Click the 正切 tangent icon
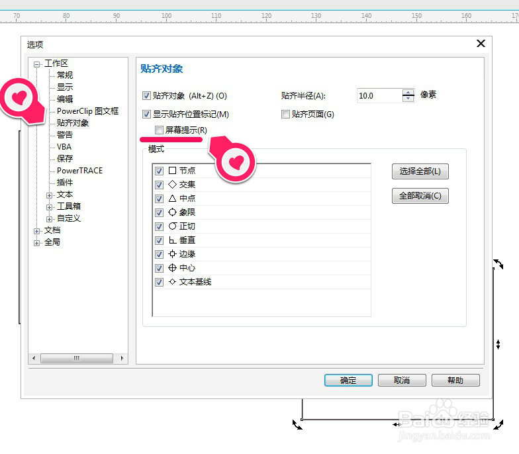The height and width of the screenshot is (454, 519). pos(172,226)
